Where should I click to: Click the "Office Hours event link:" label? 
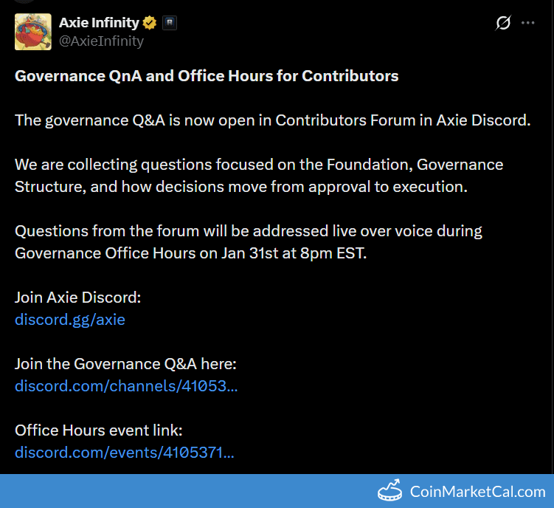[98, 430]
